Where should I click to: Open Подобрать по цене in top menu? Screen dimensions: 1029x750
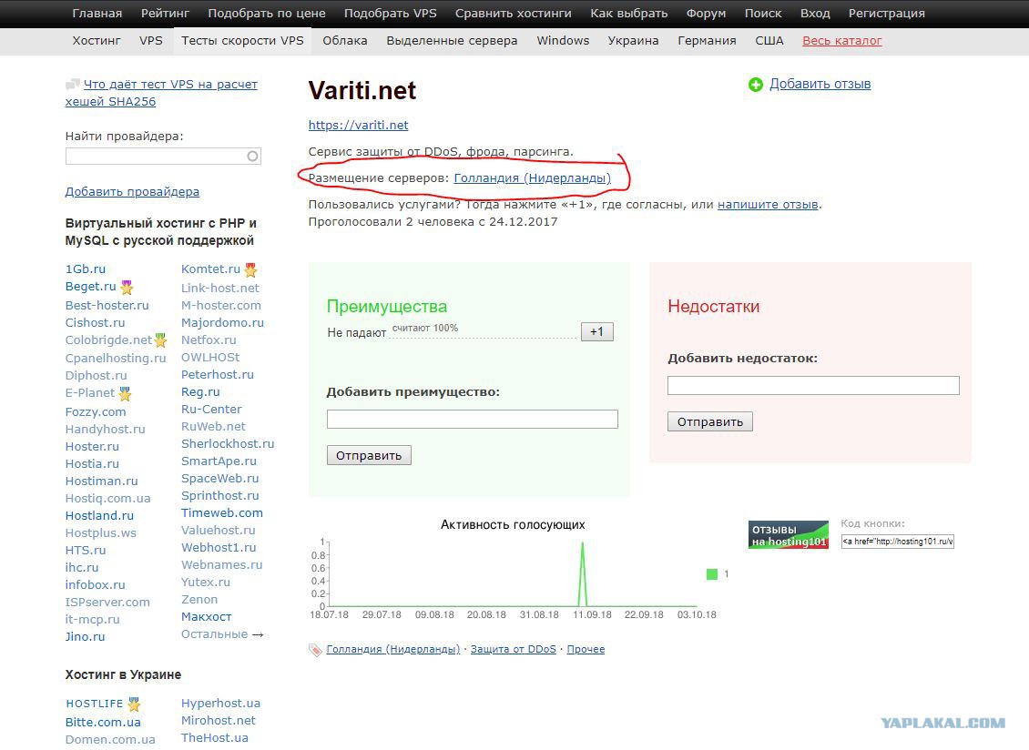pyautogui.click(x=267, y=13)
